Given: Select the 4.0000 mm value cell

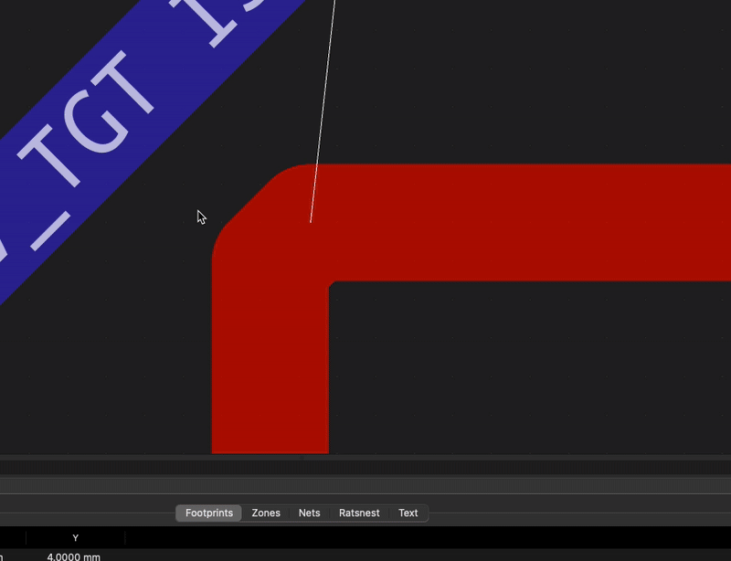Looking at the screenshot, I should [74, 556].
